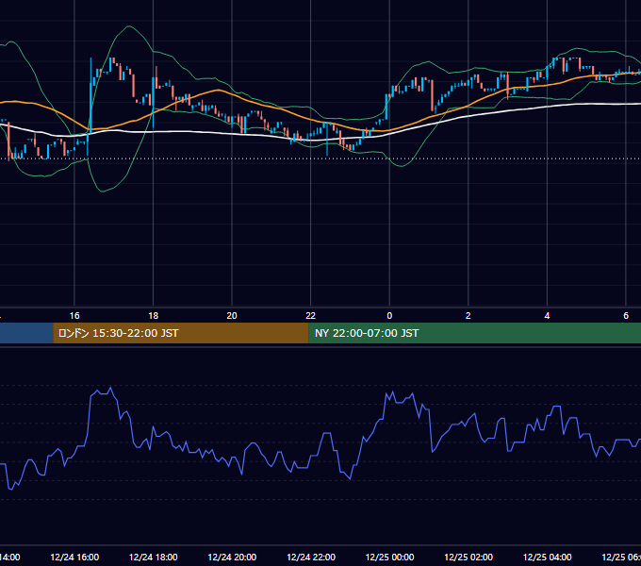Viewport: 641px width, 566px height.
Task: Click the 12/25 00:00 date label
Action: 389,557
